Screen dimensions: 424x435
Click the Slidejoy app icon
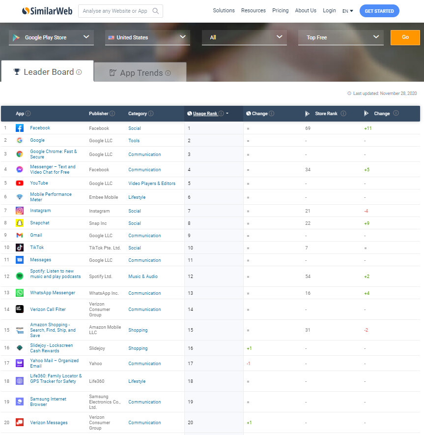coord(19,348)
